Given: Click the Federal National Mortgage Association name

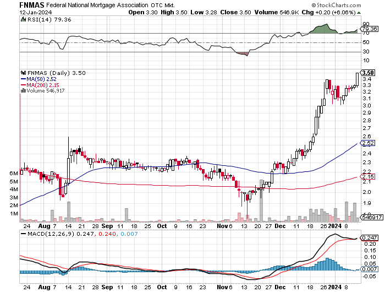Looking at the screenshot, I should pos(97,5).
